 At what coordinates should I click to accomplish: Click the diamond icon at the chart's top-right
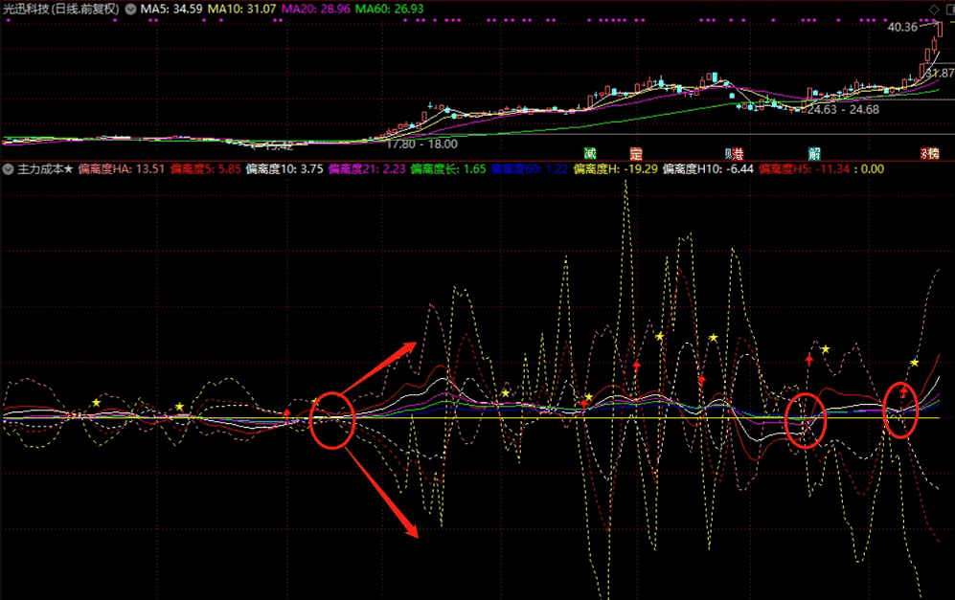point(934,10)
